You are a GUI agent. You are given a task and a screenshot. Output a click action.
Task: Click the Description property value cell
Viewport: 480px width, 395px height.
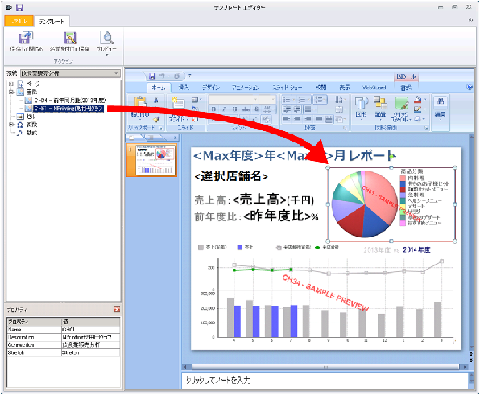pos(91,337)
